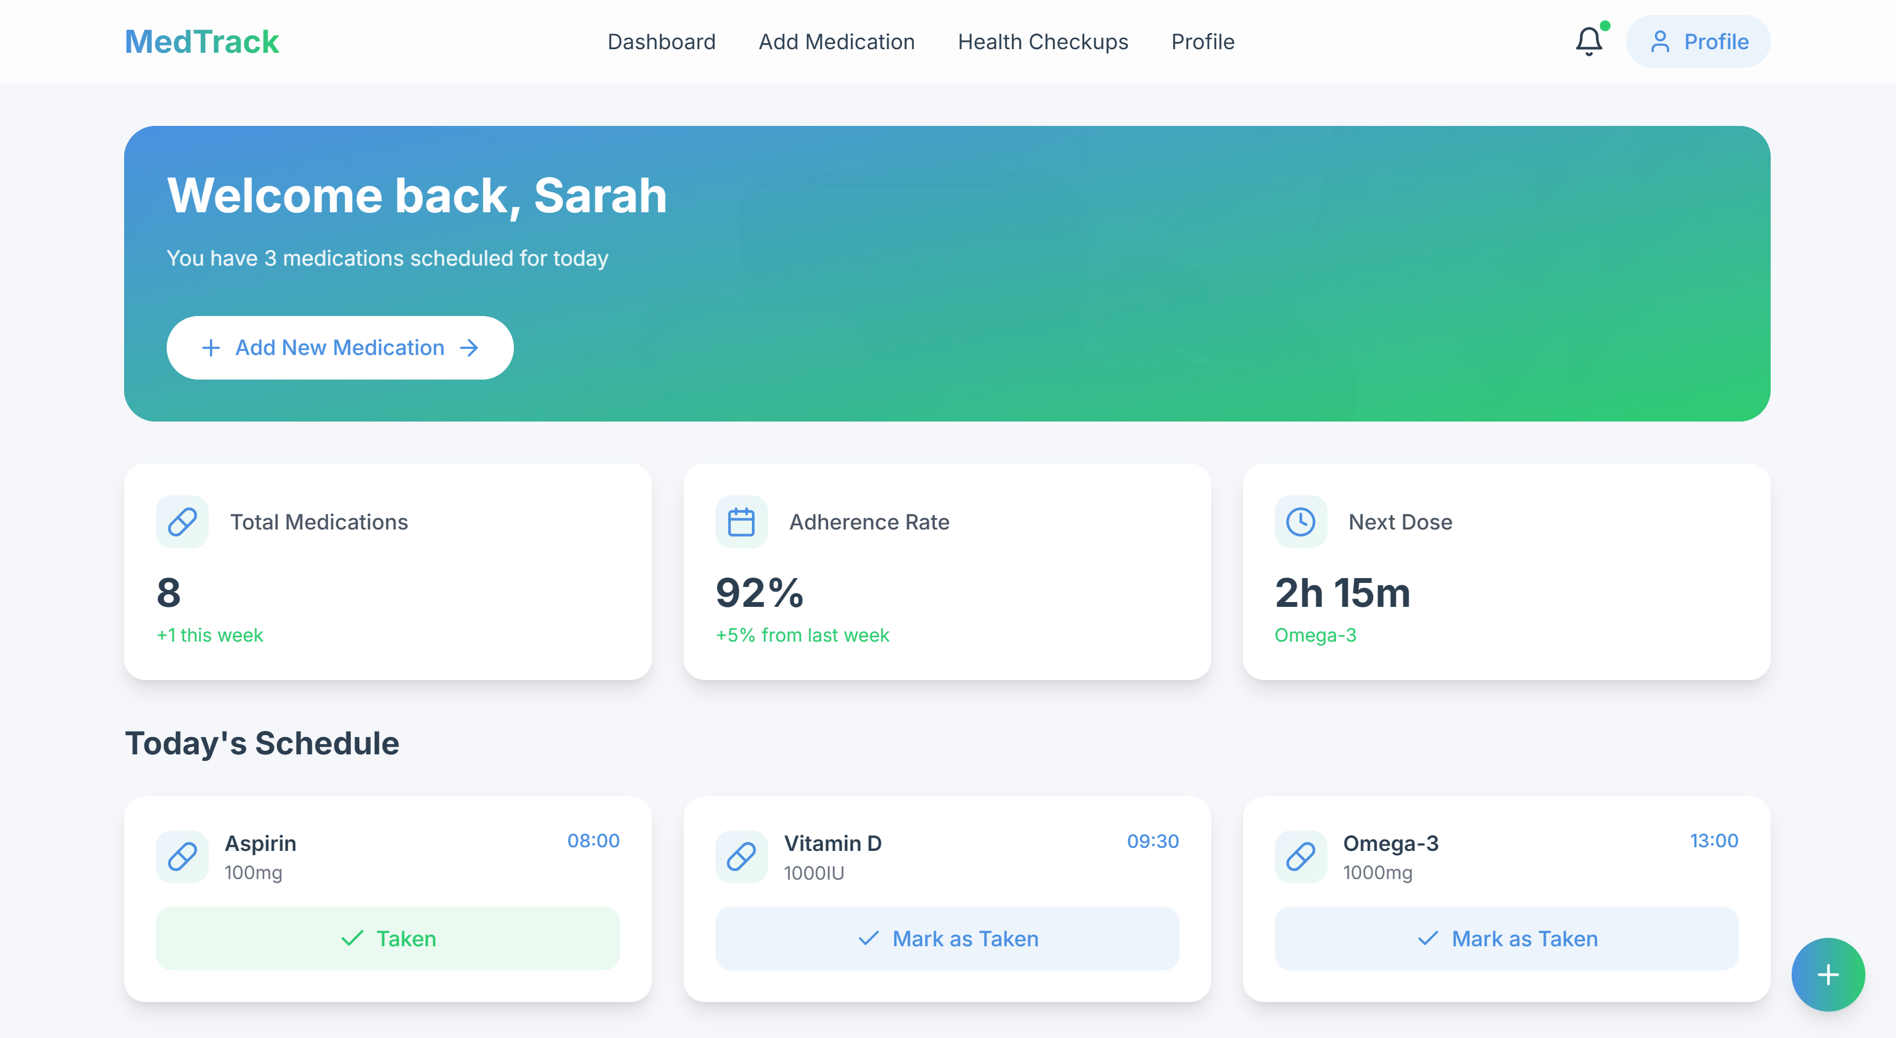Click '+5% from last week' text

[802, 634]
